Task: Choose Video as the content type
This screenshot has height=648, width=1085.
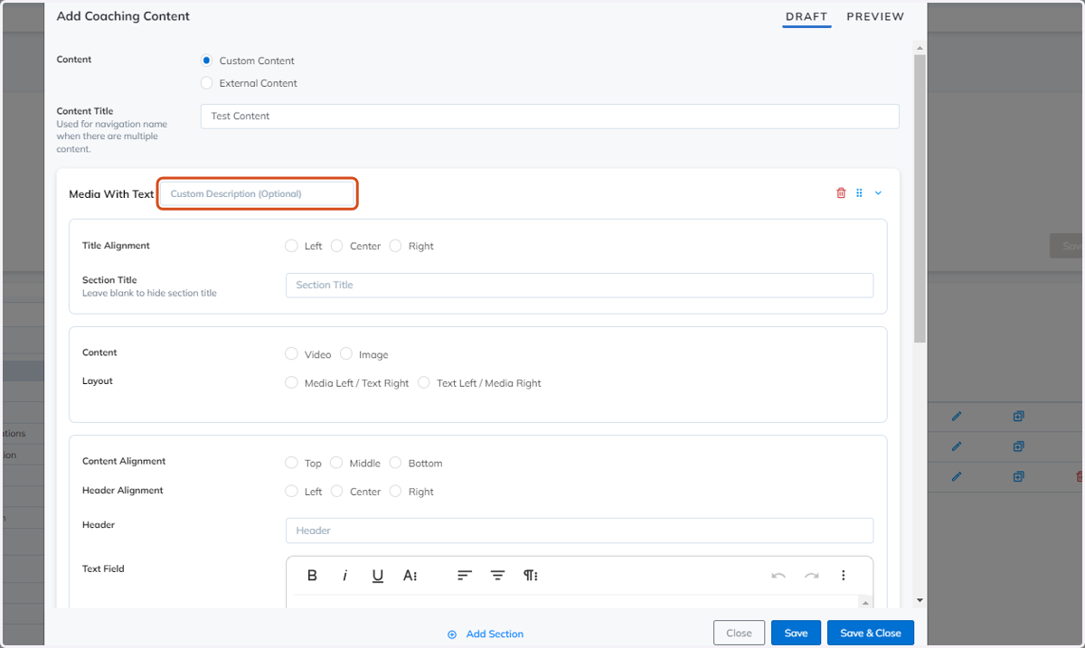Action: click(x=291, y=354)
